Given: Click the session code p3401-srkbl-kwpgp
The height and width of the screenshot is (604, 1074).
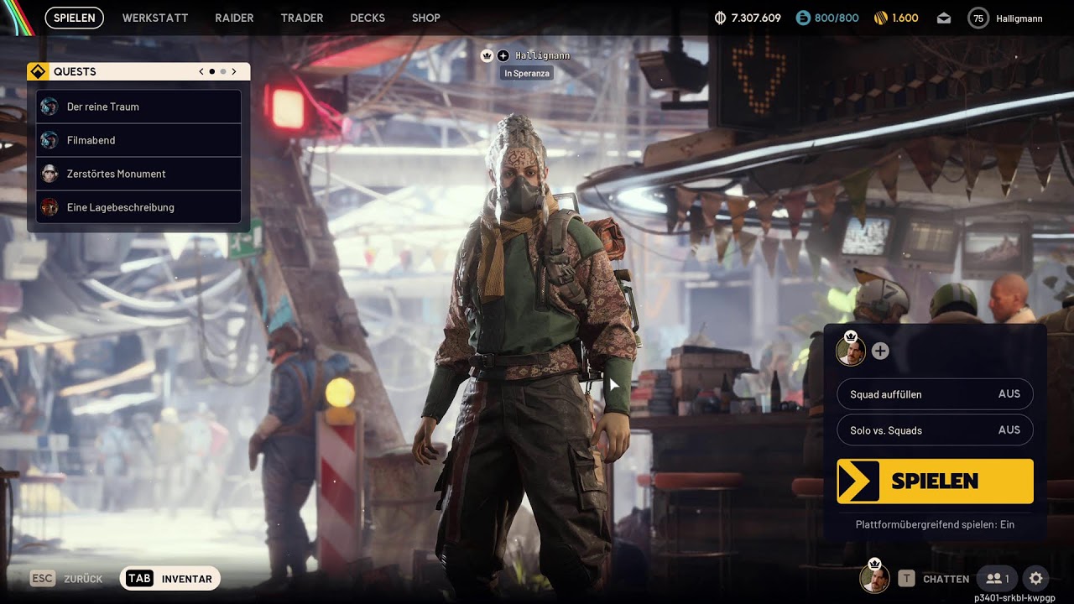Looking at the screenshot, I should click(1014, 598).
